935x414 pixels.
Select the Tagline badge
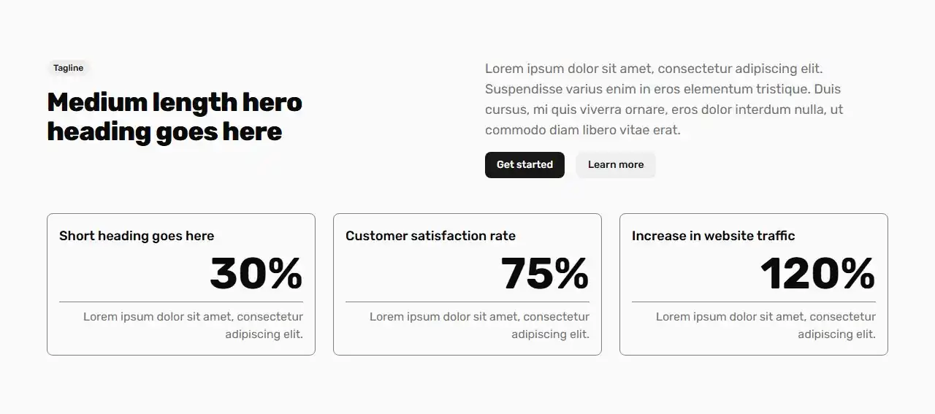pyautogui.click(x=68, y=68)
